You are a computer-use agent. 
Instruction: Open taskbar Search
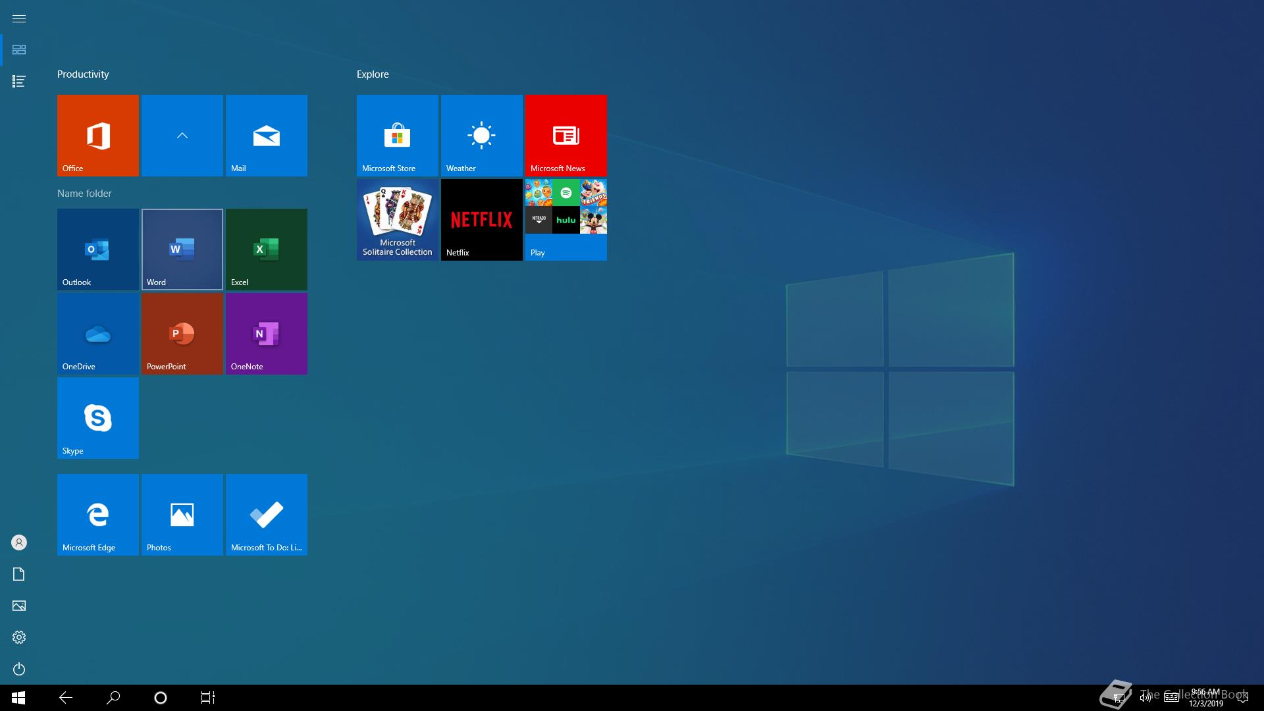113,698
